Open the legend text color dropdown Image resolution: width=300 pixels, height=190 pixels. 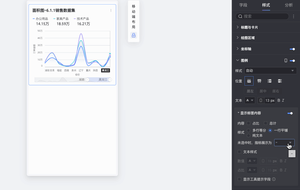250,101
